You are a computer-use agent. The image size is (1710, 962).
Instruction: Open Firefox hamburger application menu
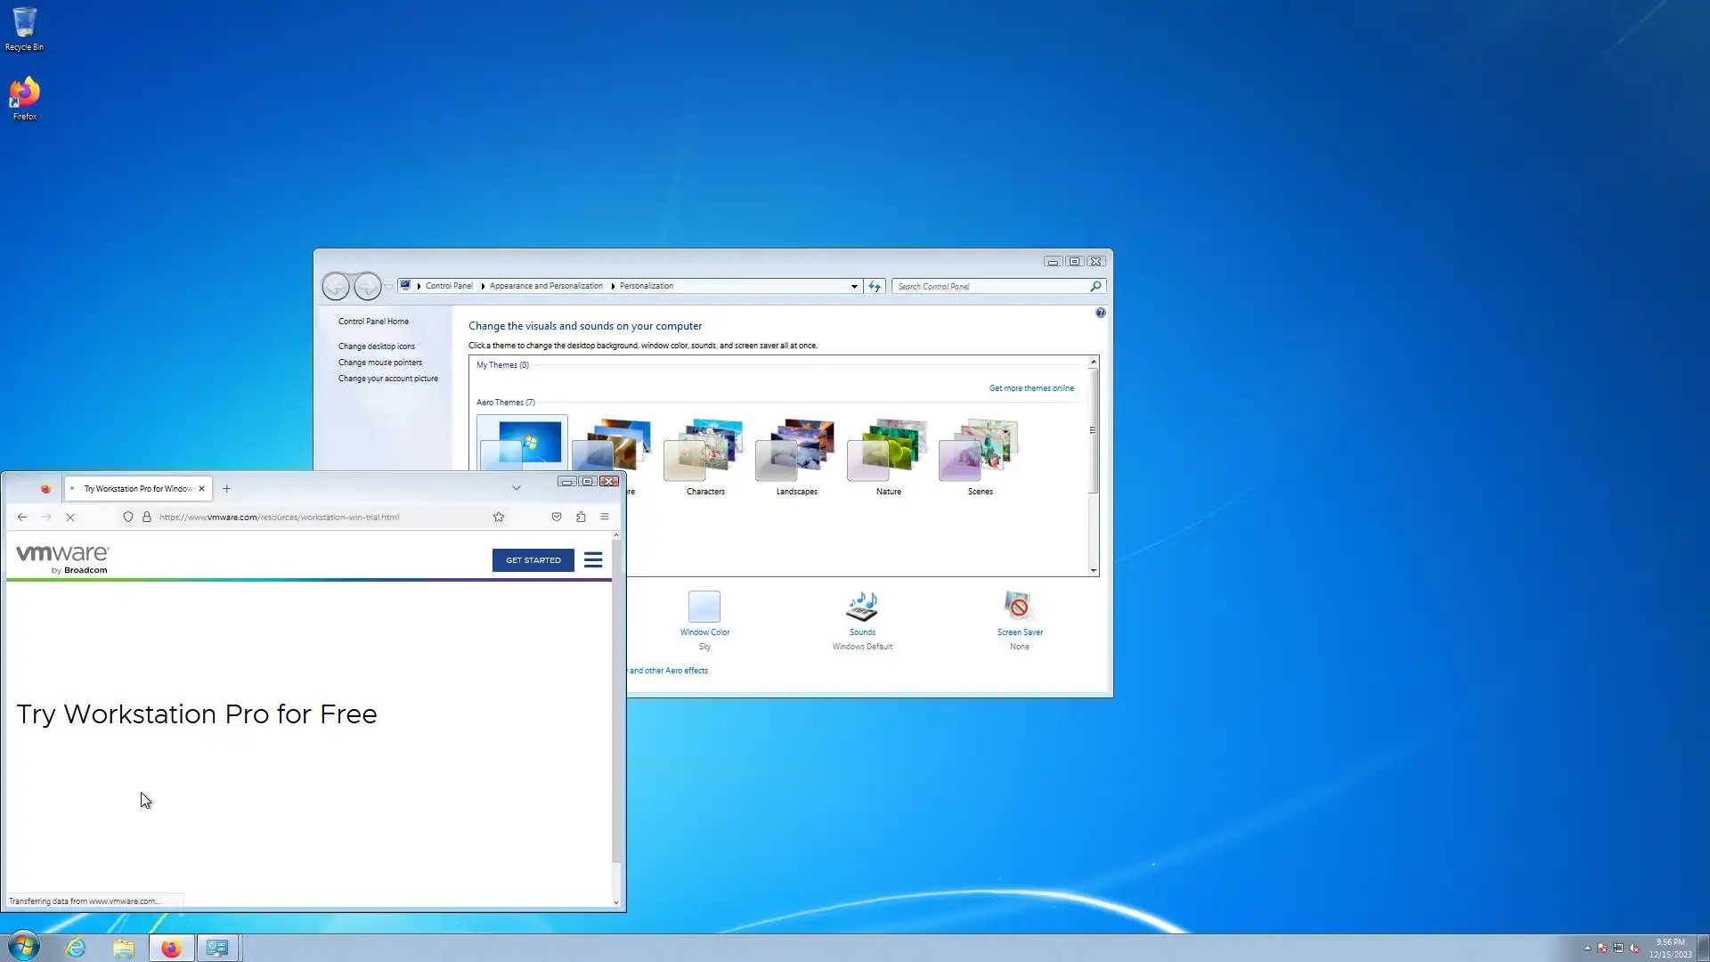tap(605, 517)
